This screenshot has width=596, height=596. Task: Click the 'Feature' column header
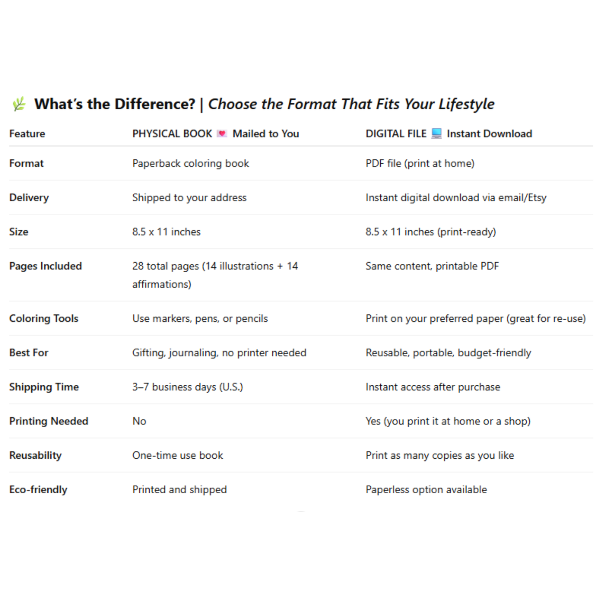click(27, 134)
